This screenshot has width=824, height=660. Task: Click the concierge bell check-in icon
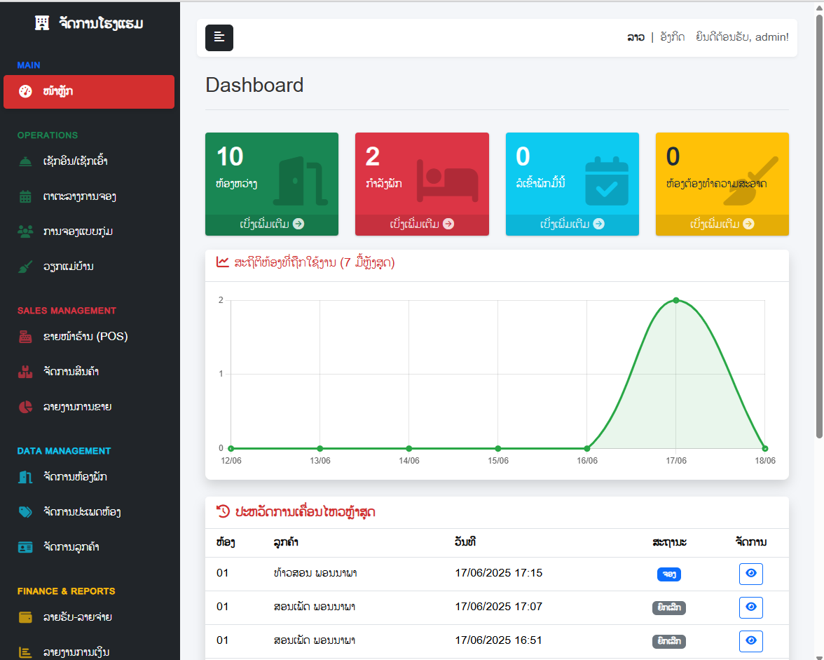click(25, 161)
